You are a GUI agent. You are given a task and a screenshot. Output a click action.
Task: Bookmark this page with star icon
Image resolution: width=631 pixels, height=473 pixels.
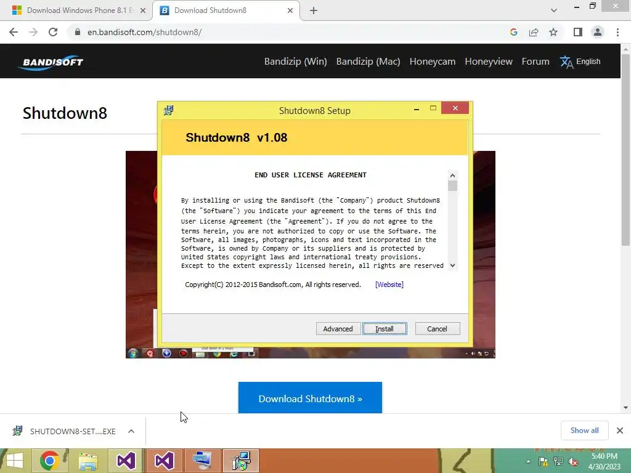click(553, 32)
